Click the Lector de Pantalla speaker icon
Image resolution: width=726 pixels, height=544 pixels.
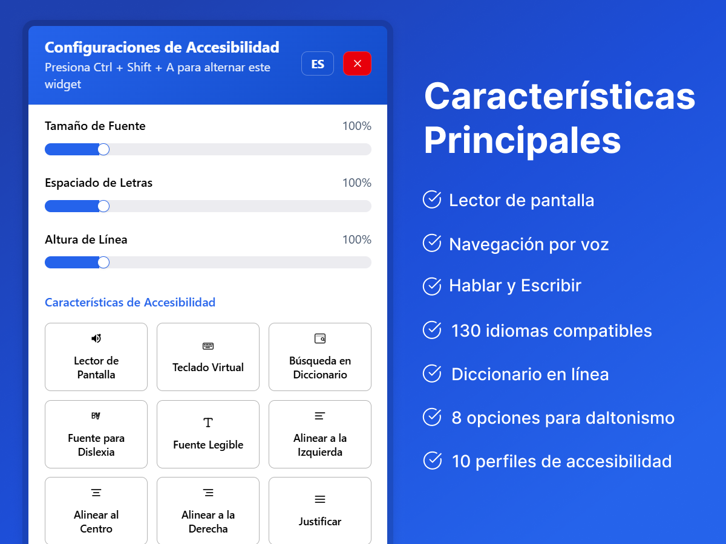pyautogui.click(x=96, y=338)
